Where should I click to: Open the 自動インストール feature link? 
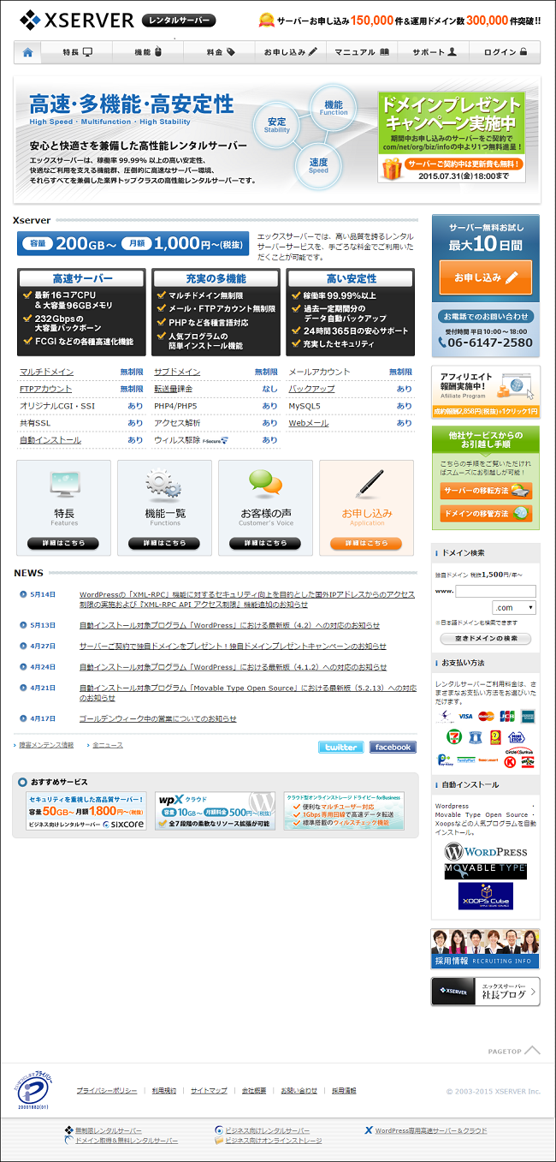[x=50, y=440]
